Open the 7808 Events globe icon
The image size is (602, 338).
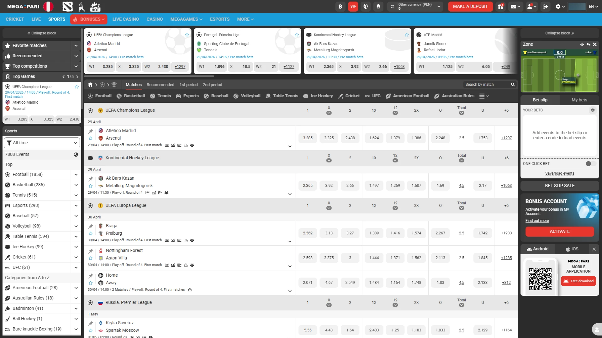coord(76,155)
